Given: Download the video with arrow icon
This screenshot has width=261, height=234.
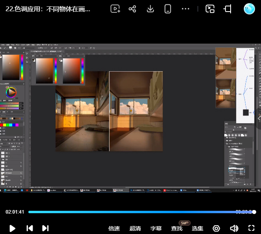Looking at the screenshot, I should point(150,9).
